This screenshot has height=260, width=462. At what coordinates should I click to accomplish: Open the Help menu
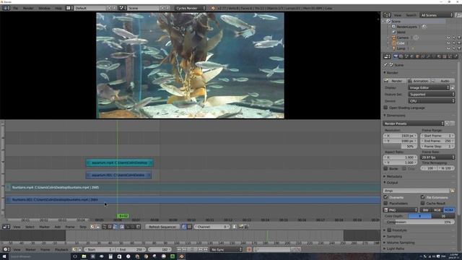point(58,8)
